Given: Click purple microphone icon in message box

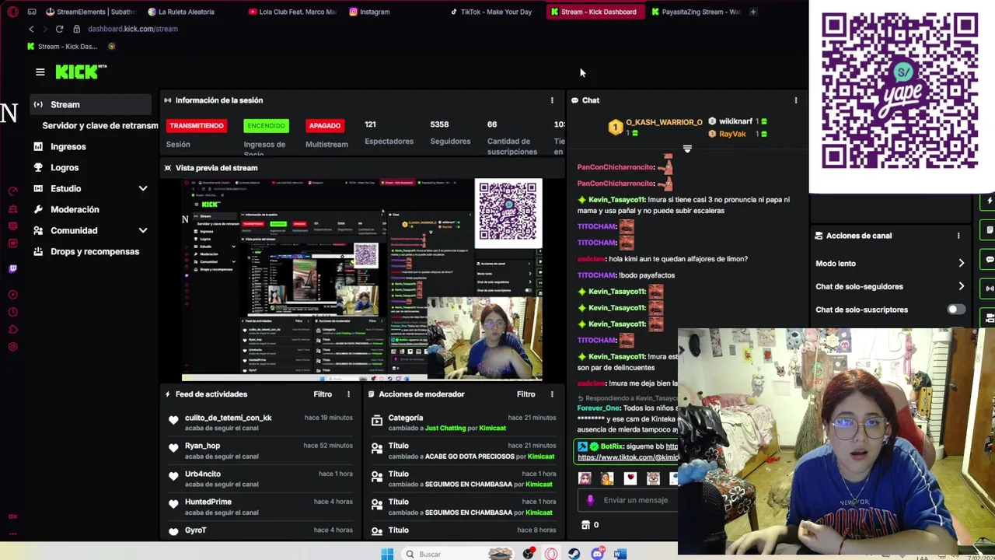Looking at the screenshot, I should coord(590,500).
